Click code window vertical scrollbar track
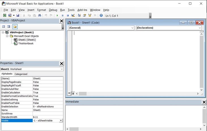Viewport: 207px width, 131px height. (201, 62)
